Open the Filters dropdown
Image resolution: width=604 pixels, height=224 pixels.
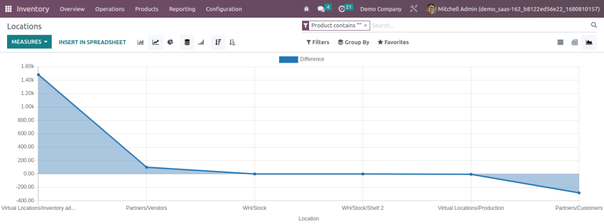point(318,42)
